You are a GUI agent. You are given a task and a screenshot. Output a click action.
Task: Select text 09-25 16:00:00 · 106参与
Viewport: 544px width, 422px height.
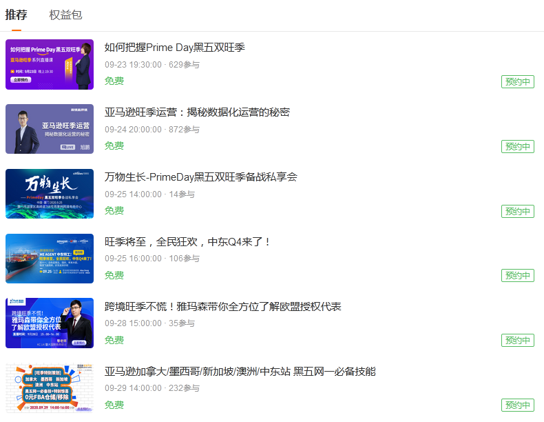click(152, 259)
